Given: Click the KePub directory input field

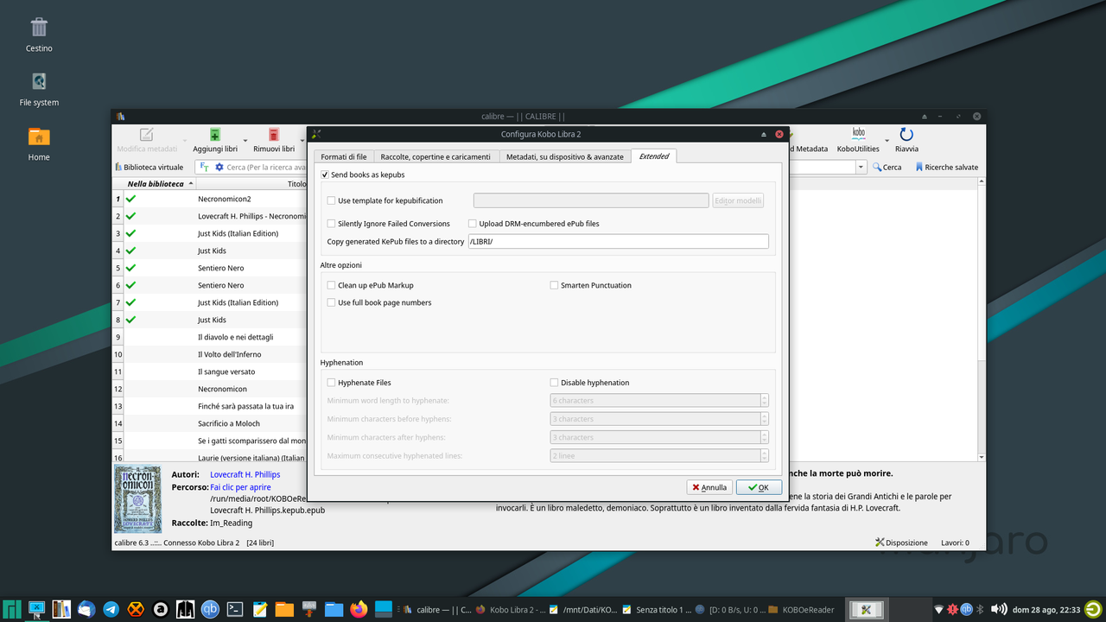Looking at the screenshot, I should pos(618,242).
